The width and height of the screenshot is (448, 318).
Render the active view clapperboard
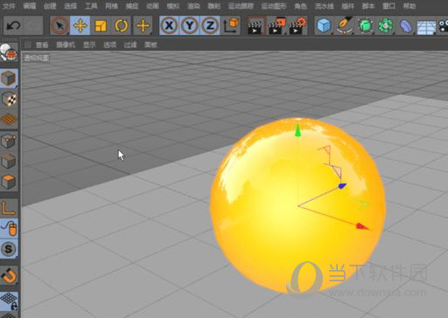pyautogui.click(x=255, y=26)
